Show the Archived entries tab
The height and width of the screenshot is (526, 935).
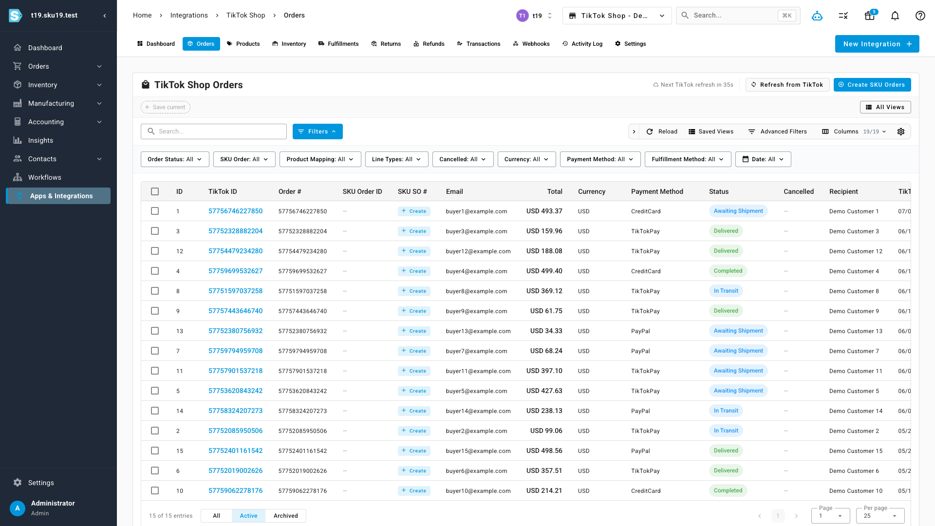click(x=286, y=516)
